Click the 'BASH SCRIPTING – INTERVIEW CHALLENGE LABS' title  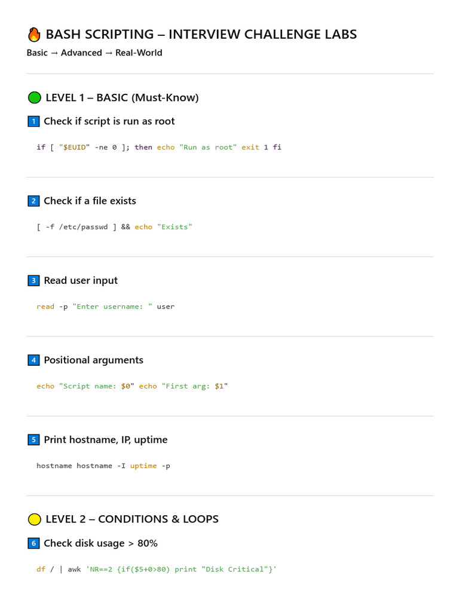point(201,35)
